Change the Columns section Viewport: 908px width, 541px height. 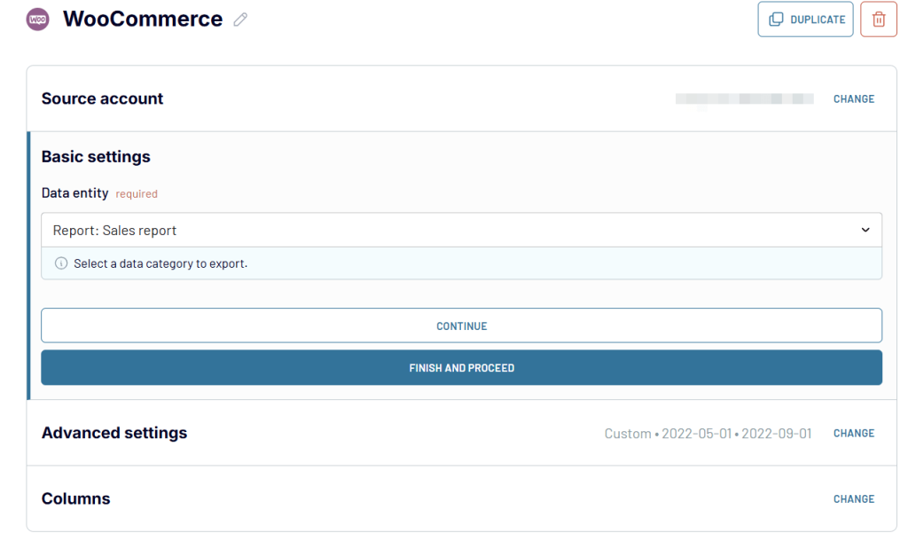pos(854,499)
